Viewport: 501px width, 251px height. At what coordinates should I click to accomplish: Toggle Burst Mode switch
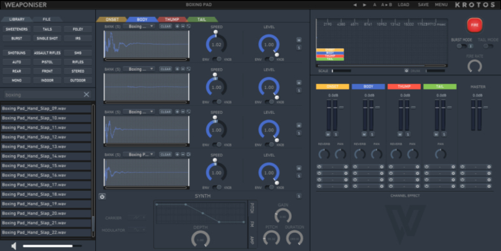[462, 46]
